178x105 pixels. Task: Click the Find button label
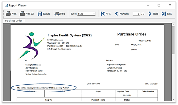[63, 14]
